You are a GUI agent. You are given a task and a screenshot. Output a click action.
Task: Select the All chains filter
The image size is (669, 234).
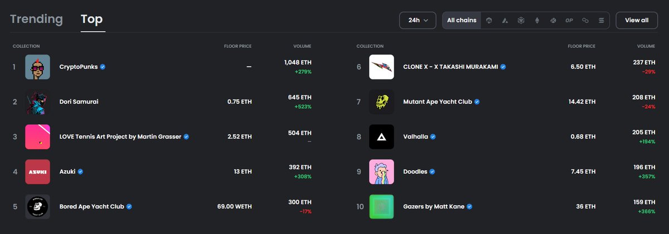(462, 20)
